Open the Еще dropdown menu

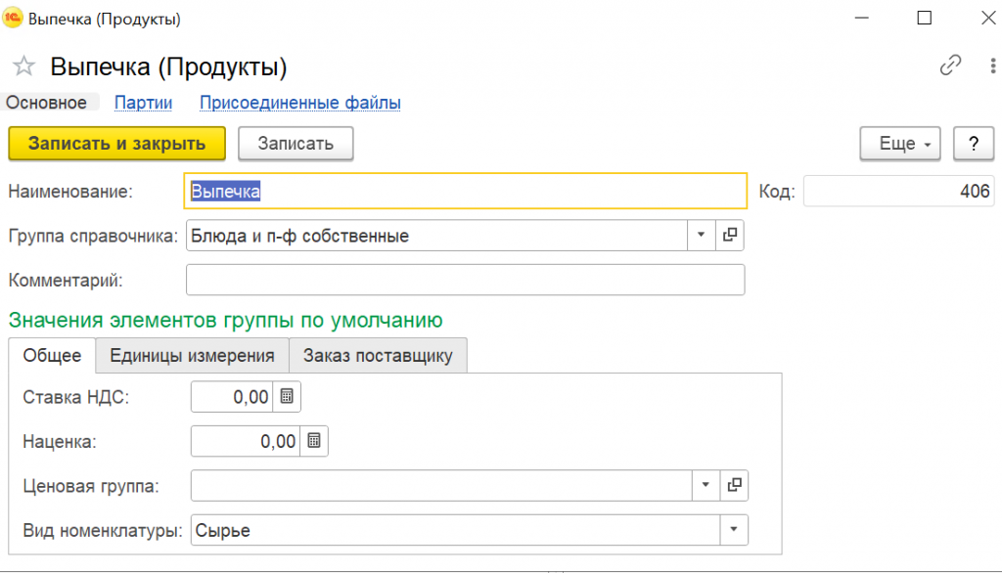click(x=899, y=143)
